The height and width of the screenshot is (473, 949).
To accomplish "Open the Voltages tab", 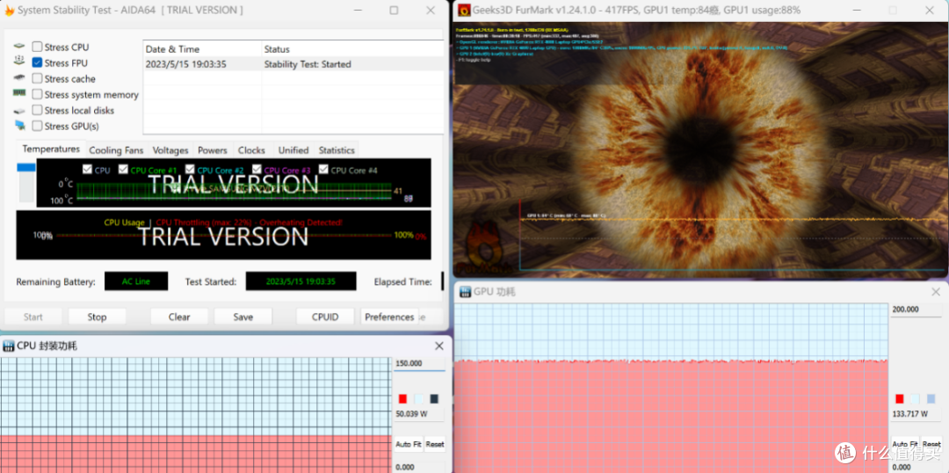I will click(170, 150).
